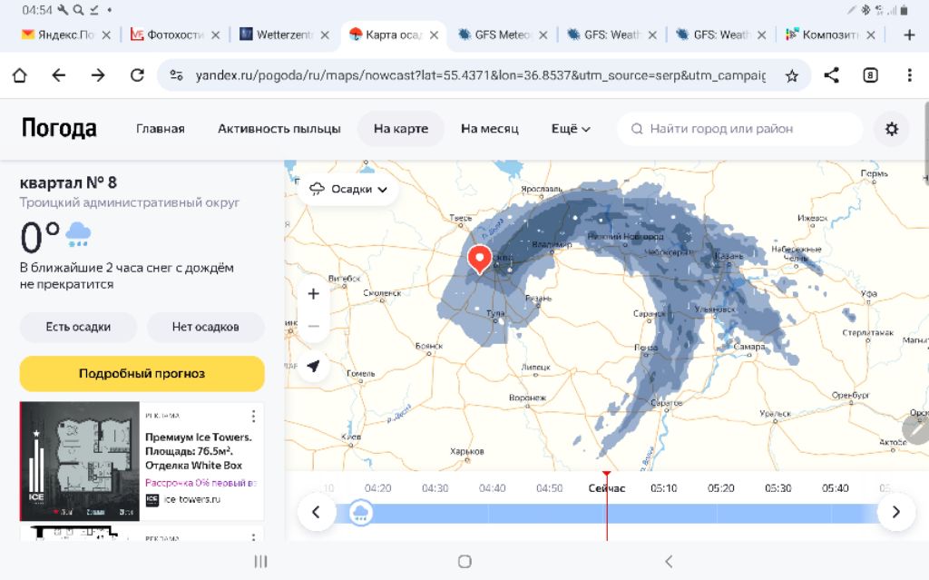Move timeline backward with left arrow
The image size is (929, 580).
(x=317, y=512)
